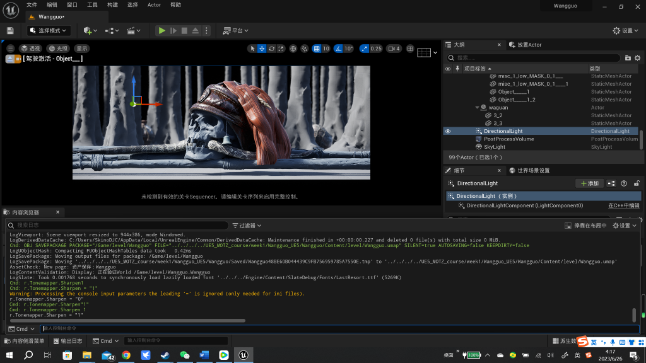The width and height of the screenshot is (646, 363).
Task: Click the 光照 lit mode button
Action: pos(58,49)
